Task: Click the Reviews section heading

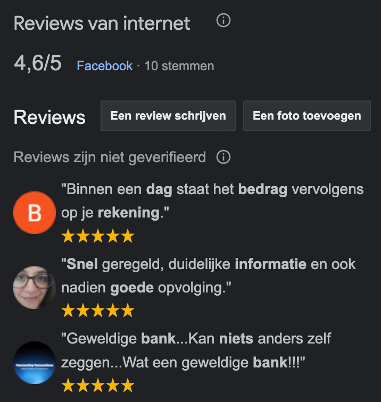Action: coord(49,118)
